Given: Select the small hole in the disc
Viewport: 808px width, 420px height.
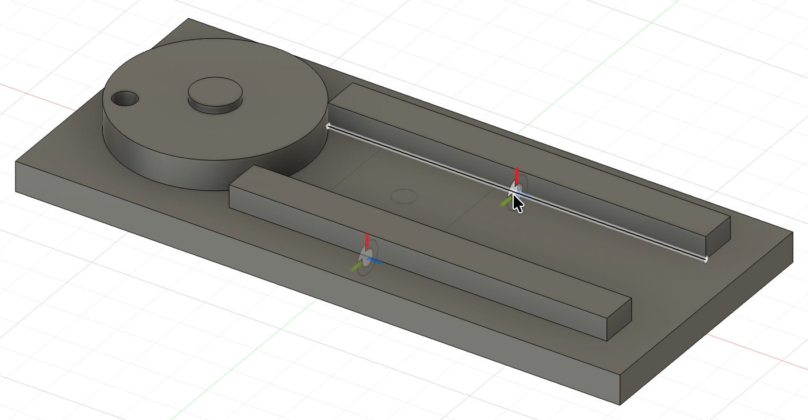Looking at the screenshot, I should tap(125, 98).
